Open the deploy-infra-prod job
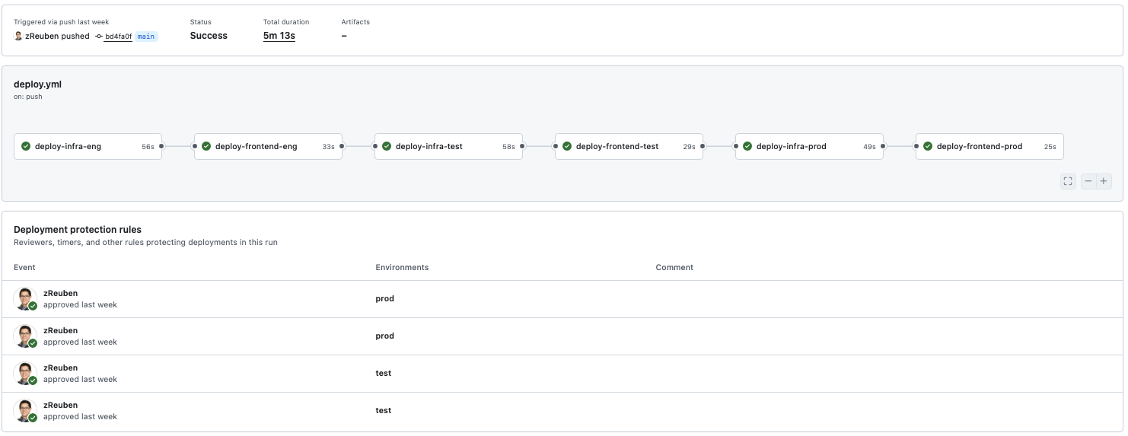Viewport: 1128px width, 436px height. tap(792, 146)
